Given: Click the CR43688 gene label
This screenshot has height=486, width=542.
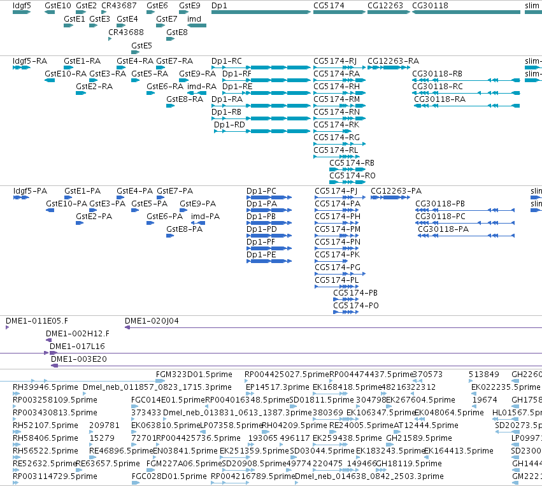Looking at the screenshot, I should tap(126, 32).
